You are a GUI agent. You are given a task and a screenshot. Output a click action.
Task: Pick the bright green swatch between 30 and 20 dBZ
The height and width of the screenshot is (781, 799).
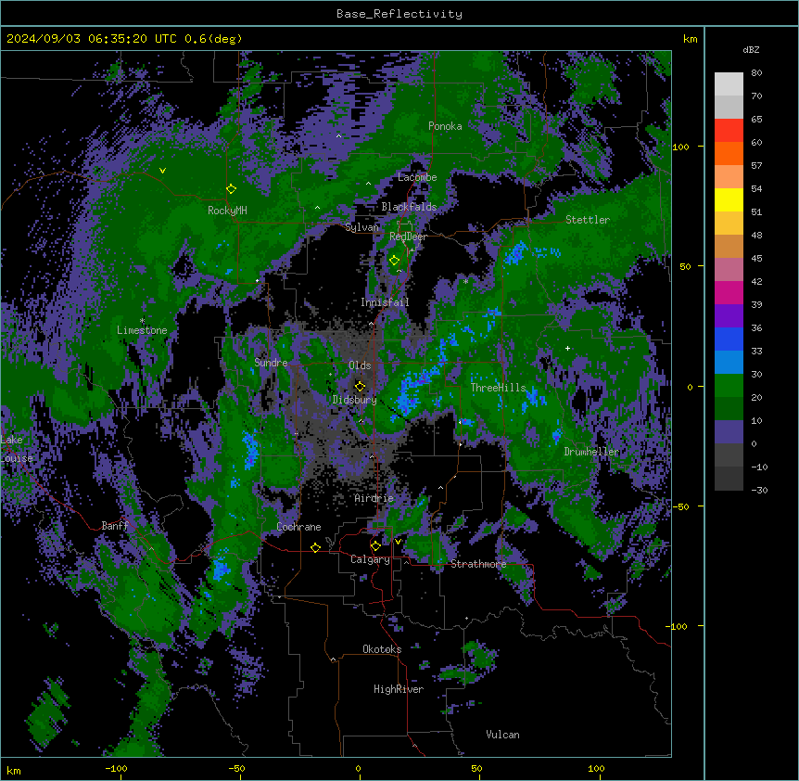(729, 386)
